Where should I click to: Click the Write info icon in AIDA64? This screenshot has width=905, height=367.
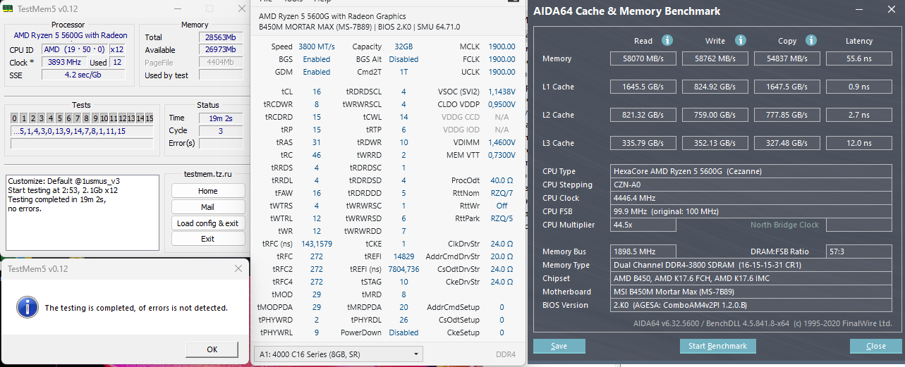tap(741, 41)
